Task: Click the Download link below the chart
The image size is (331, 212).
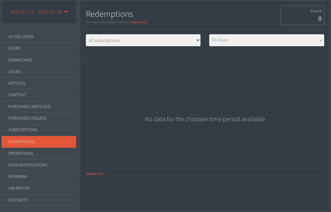Action: pyautogui.click(x=95, y=174)
